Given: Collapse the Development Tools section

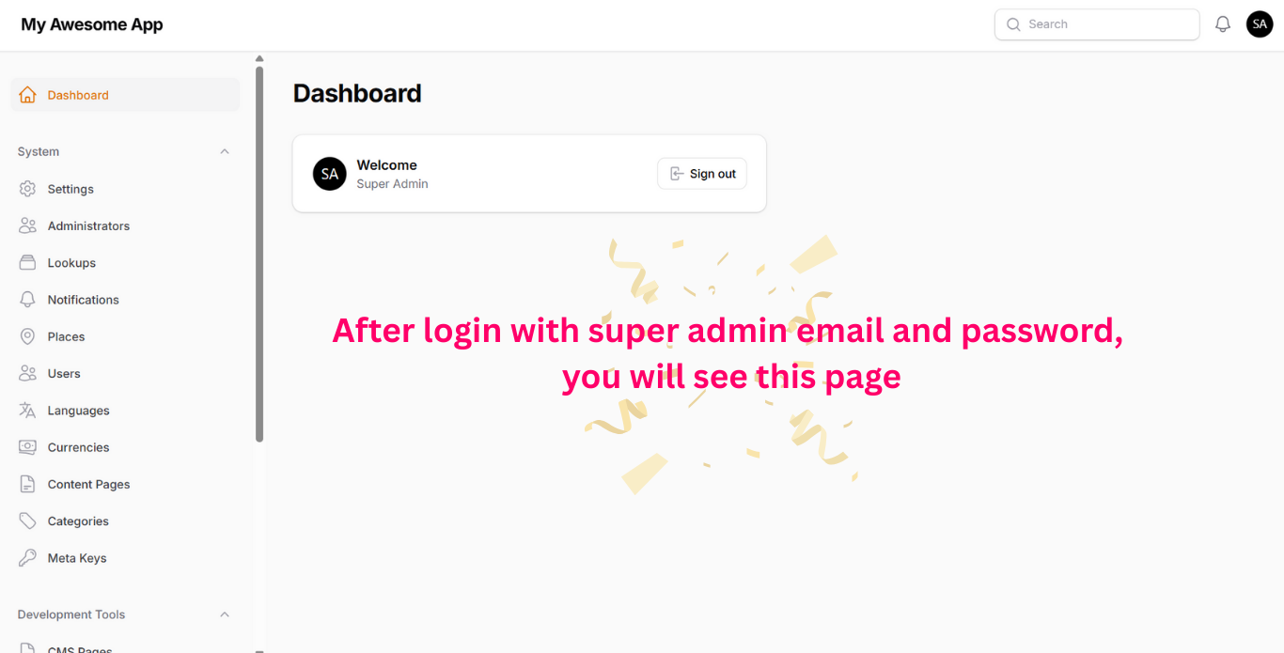Looking at the screenshot, I should click(224, 614).
